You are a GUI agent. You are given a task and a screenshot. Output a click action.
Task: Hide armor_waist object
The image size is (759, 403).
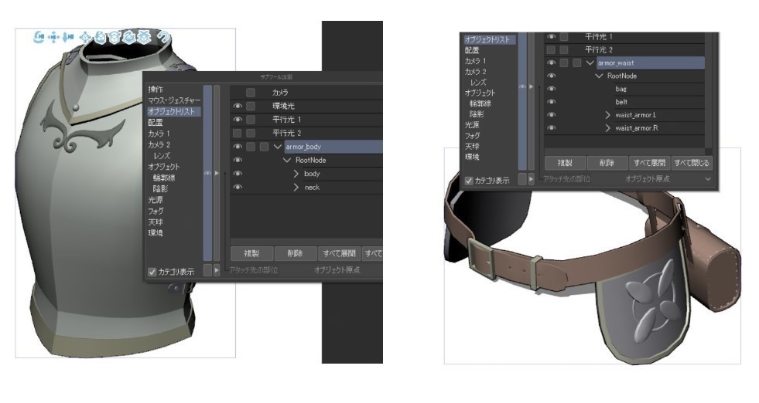[551, 63]
